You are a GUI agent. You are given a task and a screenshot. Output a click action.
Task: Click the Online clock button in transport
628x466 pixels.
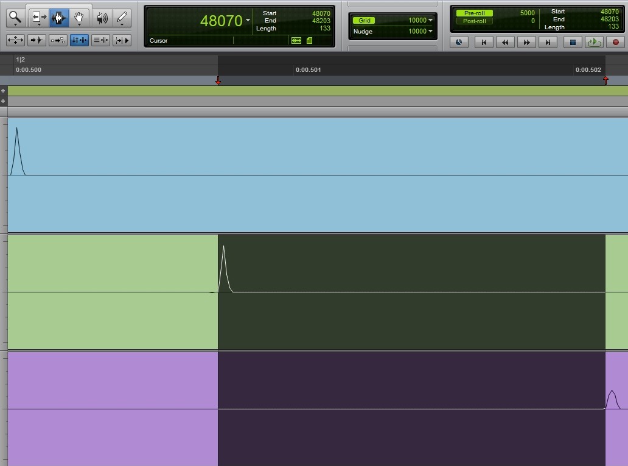(x=459, y=42)
